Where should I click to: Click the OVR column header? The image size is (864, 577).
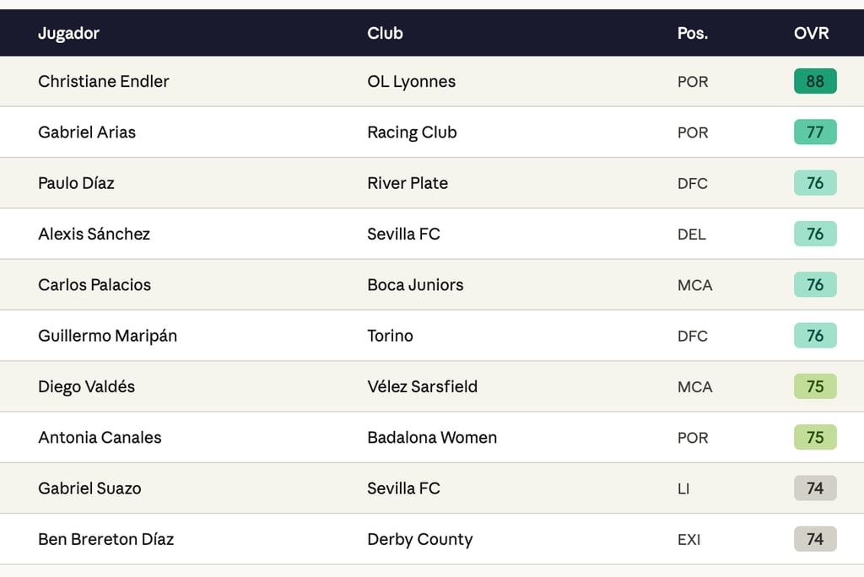click(811, 33)
